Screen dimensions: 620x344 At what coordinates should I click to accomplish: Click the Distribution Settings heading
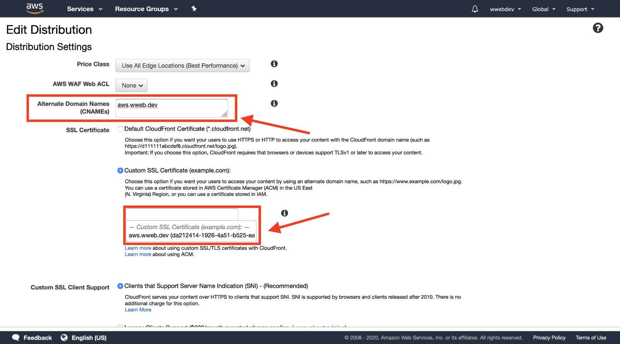click(x=49, y=47)
